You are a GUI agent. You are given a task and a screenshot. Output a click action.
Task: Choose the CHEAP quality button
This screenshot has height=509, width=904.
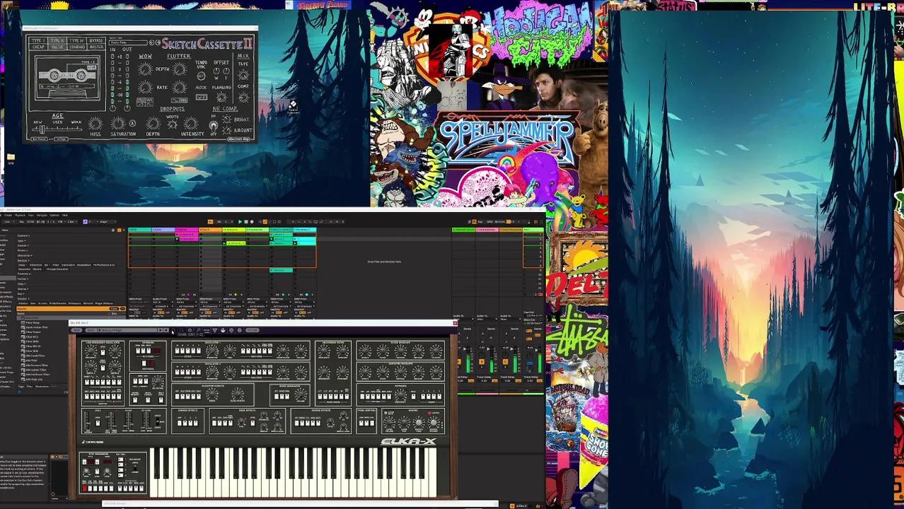pos(38,47)
